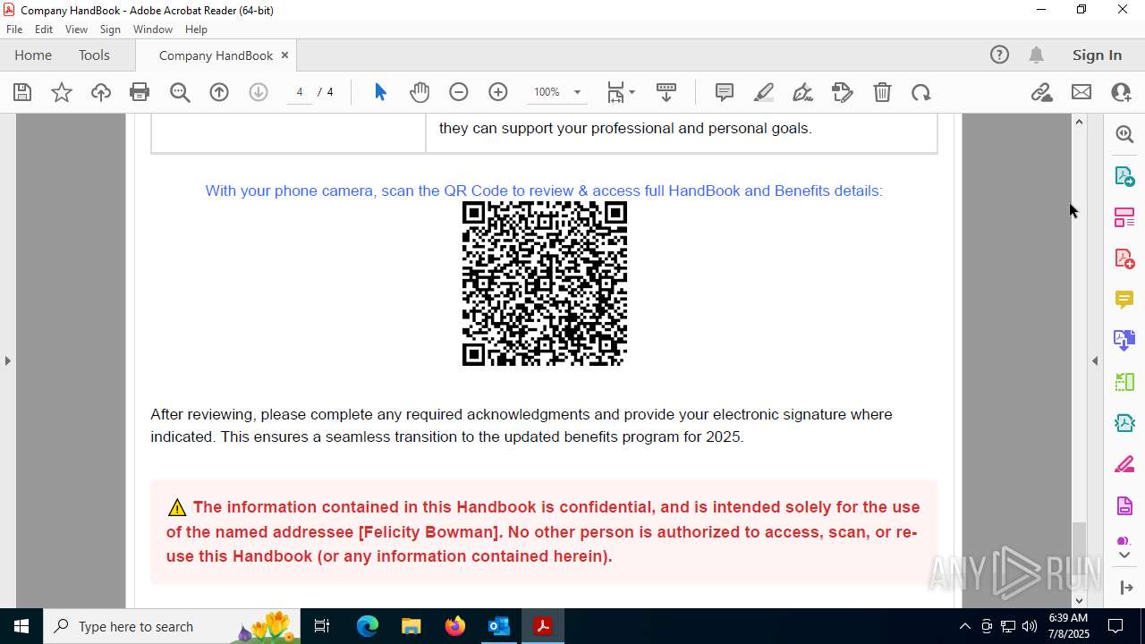1145x644 pixels.
Task: Switch to the Tools tab
Action: click(x=94, y=55)
